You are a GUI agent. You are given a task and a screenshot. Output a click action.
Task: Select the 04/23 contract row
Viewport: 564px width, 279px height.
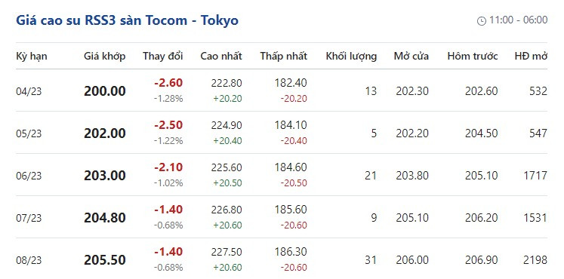click(282, 90)
